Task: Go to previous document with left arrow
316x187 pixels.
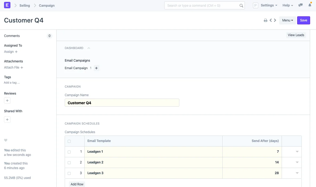Action: click(270, 20)
